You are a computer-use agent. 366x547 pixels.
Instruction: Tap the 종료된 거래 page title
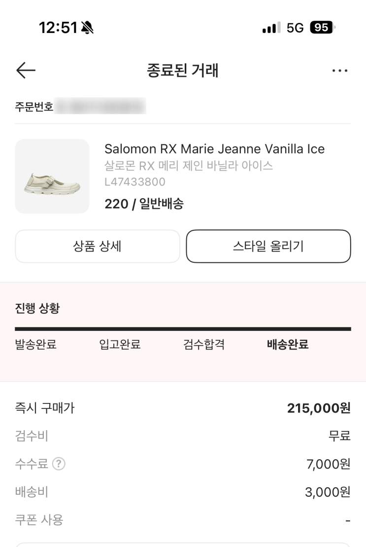coord(183,71)
